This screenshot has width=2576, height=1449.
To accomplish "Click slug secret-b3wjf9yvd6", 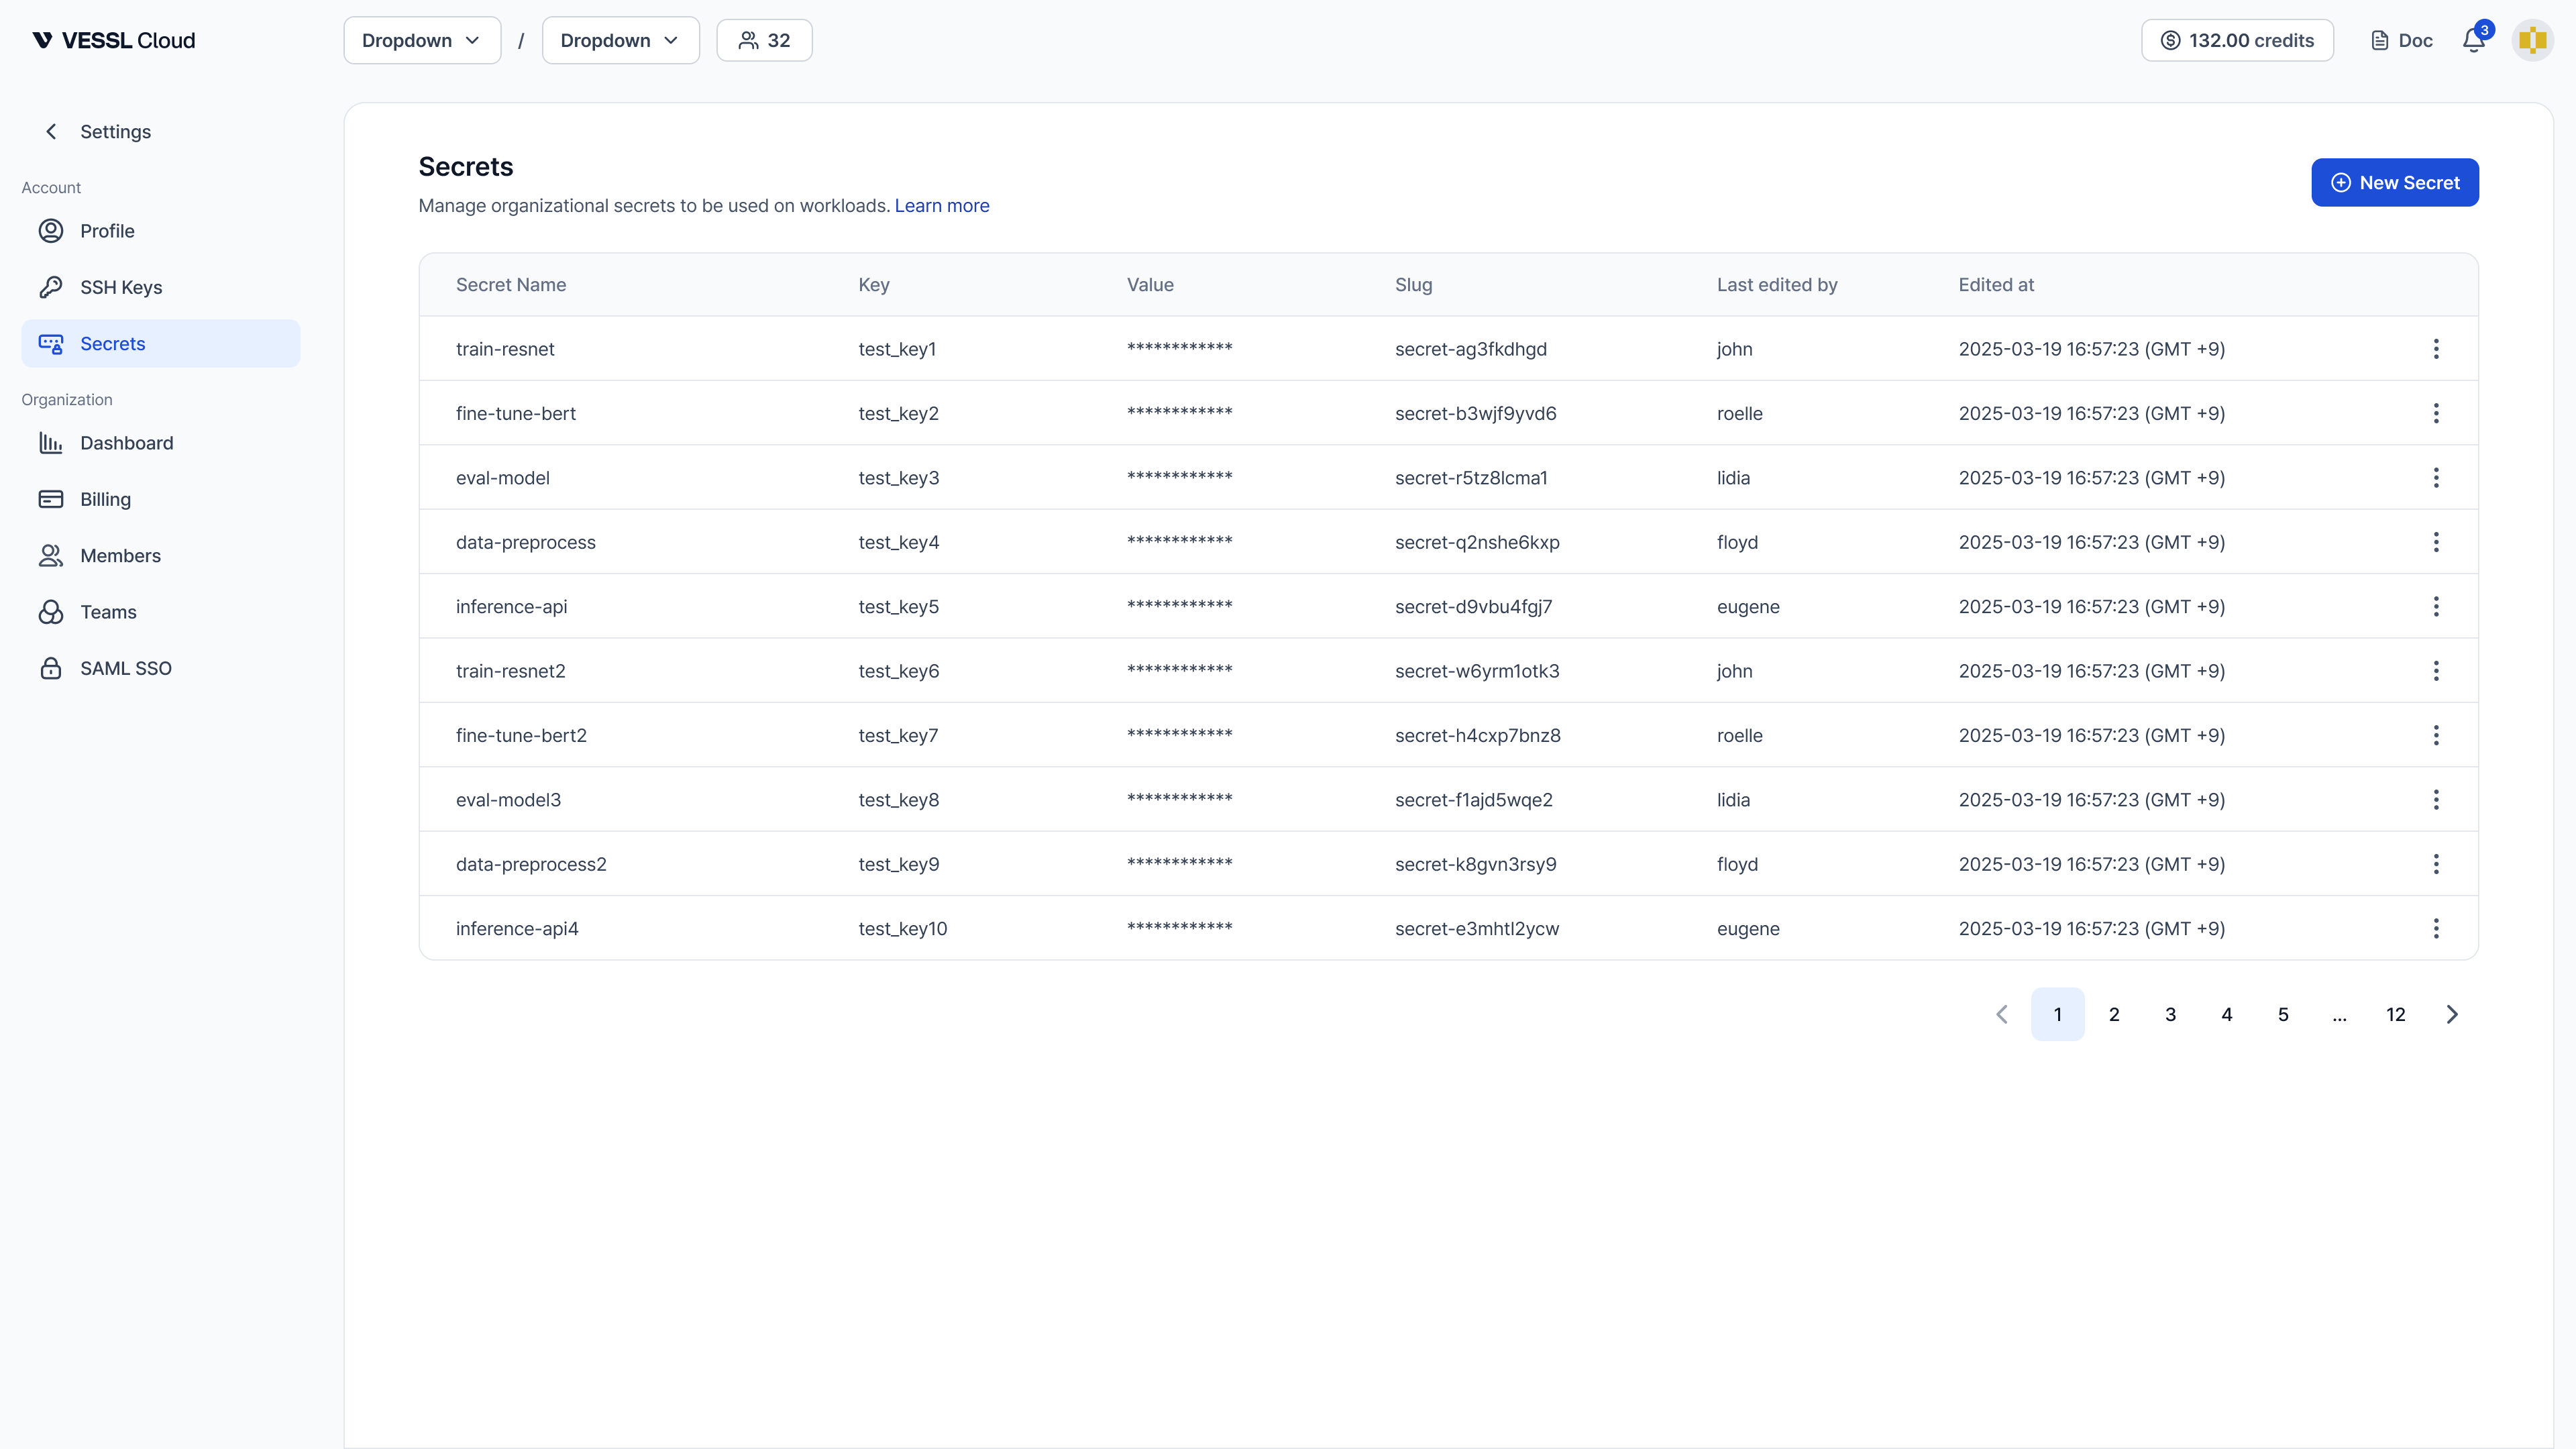I will pos(1476,413).
